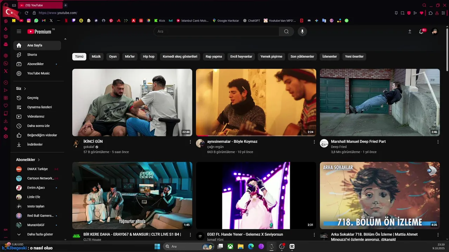Click the Windows Start button
Screen dimensions: 449x252
click(x=157, y=246)
